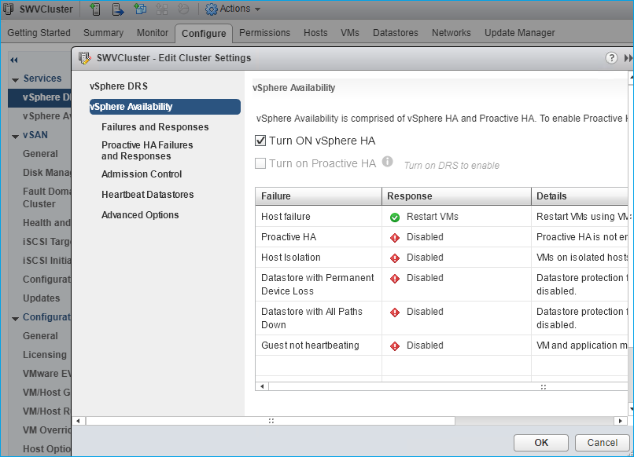The width and height of the screenshot is (634, 457).
Task: Open the Actions gear menu
Action: 233,9
